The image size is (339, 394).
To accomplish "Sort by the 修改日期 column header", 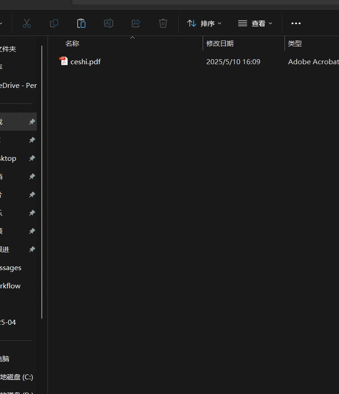I will [220, 44].
